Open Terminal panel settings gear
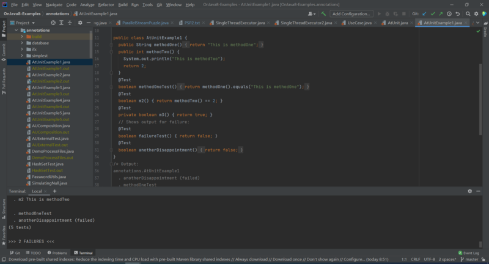The width and height of the screenshot is (489, 264). 469,191
